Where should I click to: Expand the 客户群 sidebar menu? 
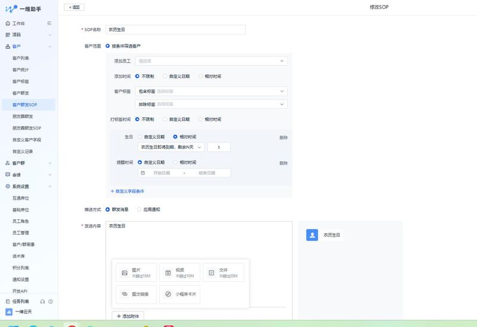click(x=50, y=163)
